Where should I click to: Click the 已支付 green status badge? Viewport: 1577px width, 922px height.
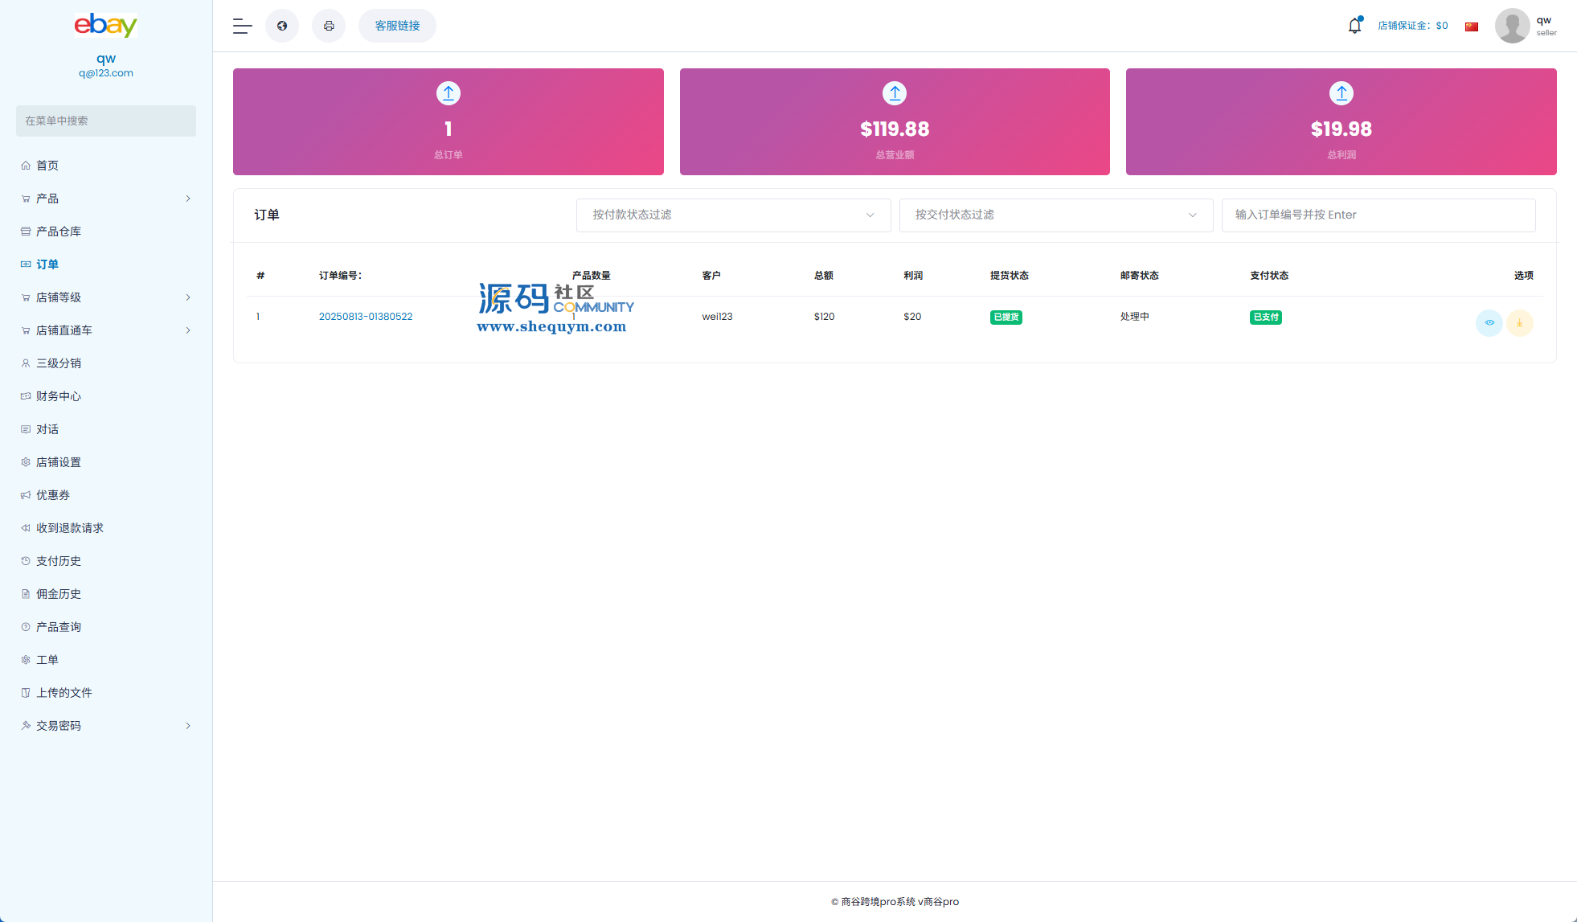tap(1265, 318)
